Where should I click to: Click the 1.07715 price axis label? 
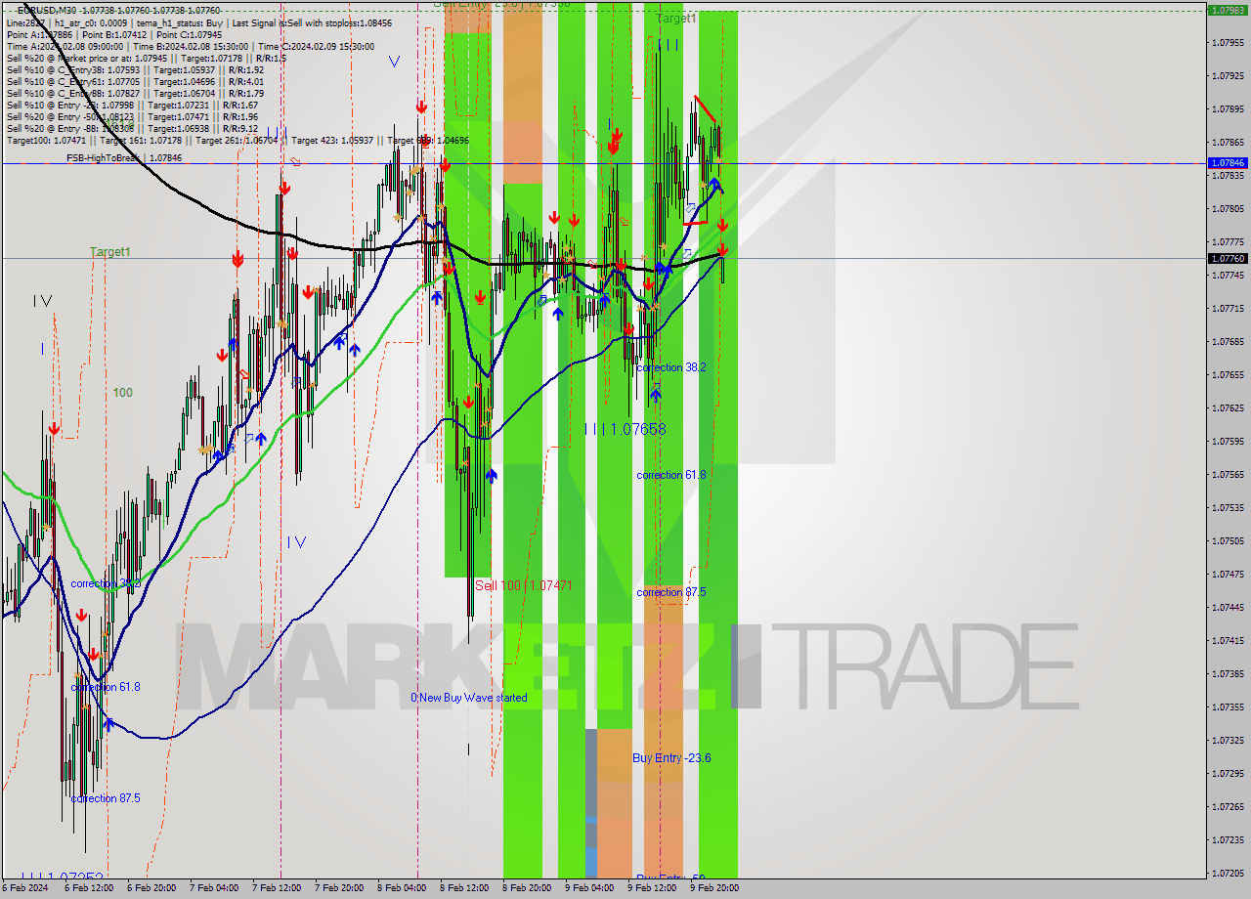point(1228,308)
